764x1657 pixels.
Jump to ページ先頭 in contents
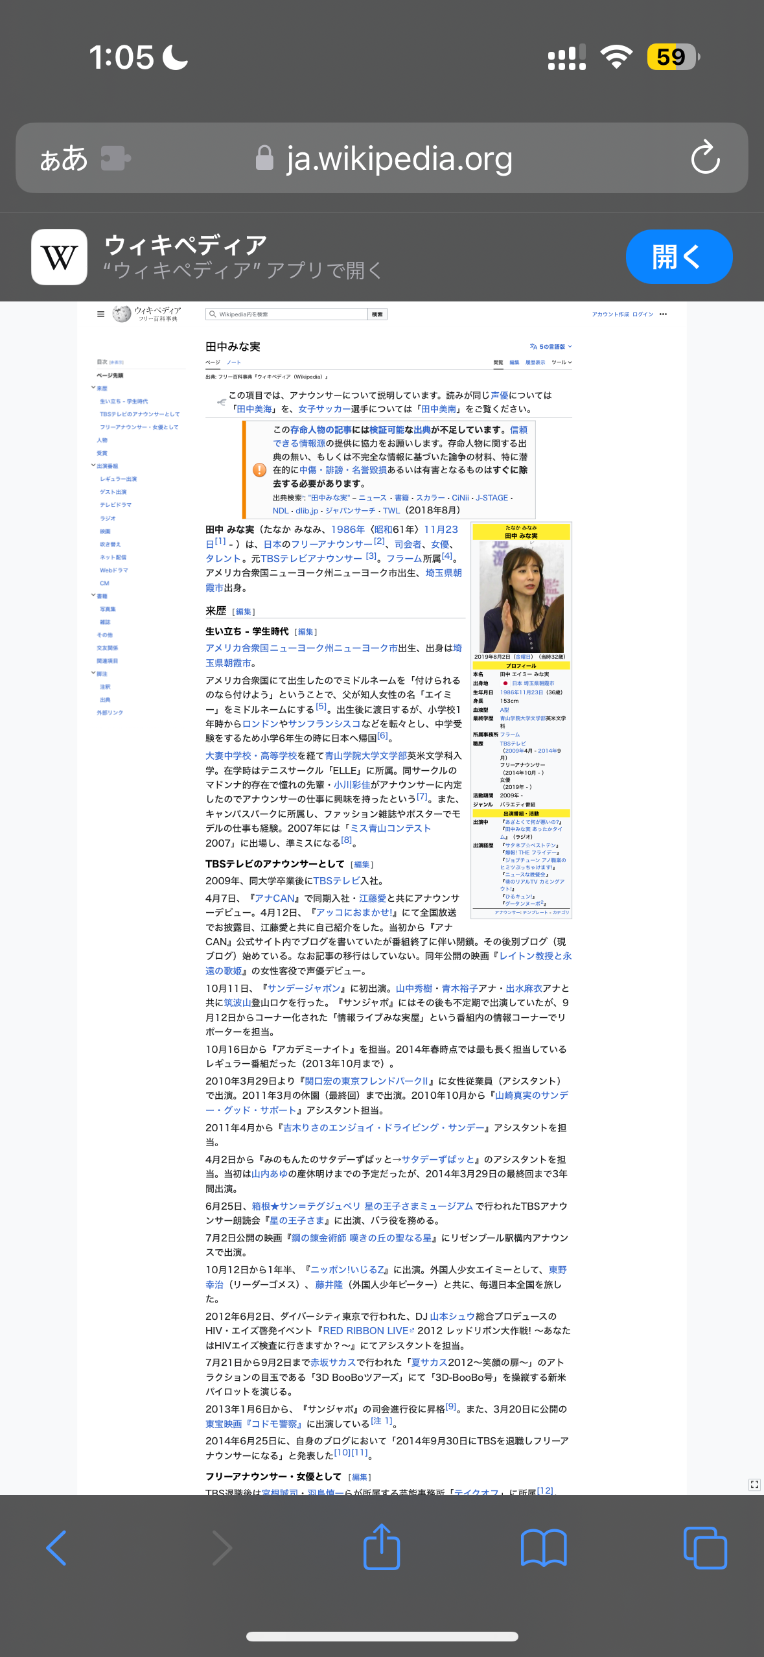(110, 375)
